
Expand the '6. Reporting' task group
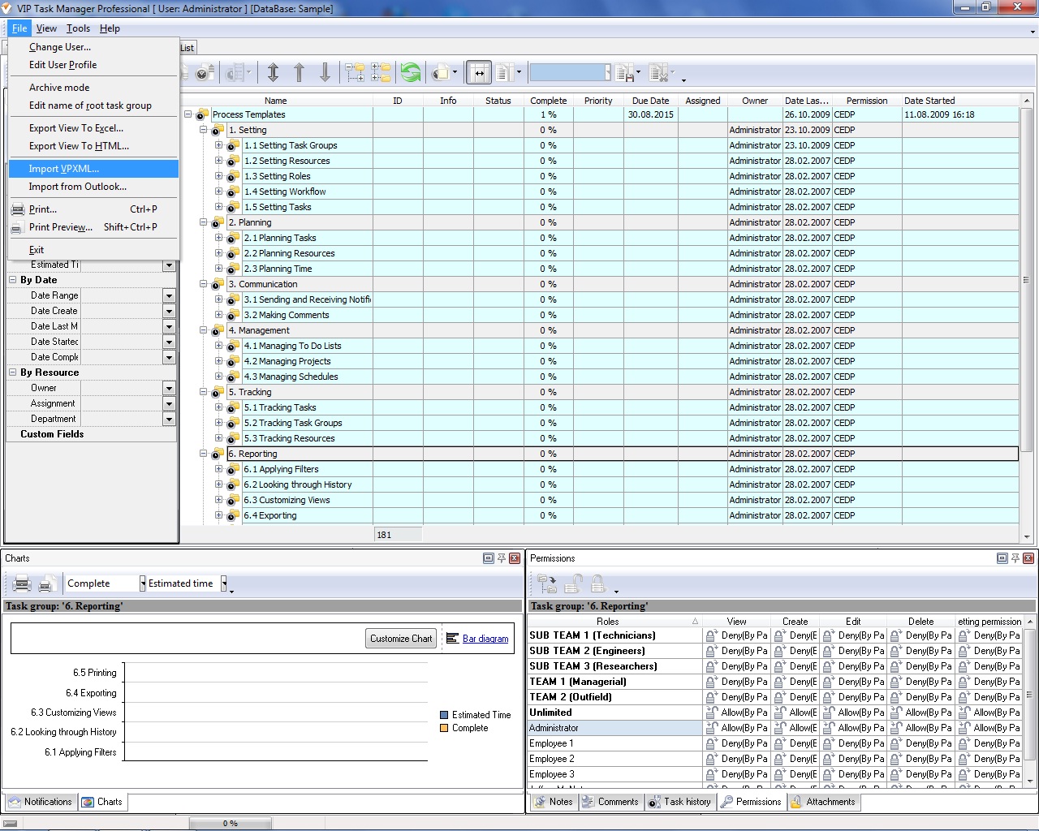coord(203,454)
